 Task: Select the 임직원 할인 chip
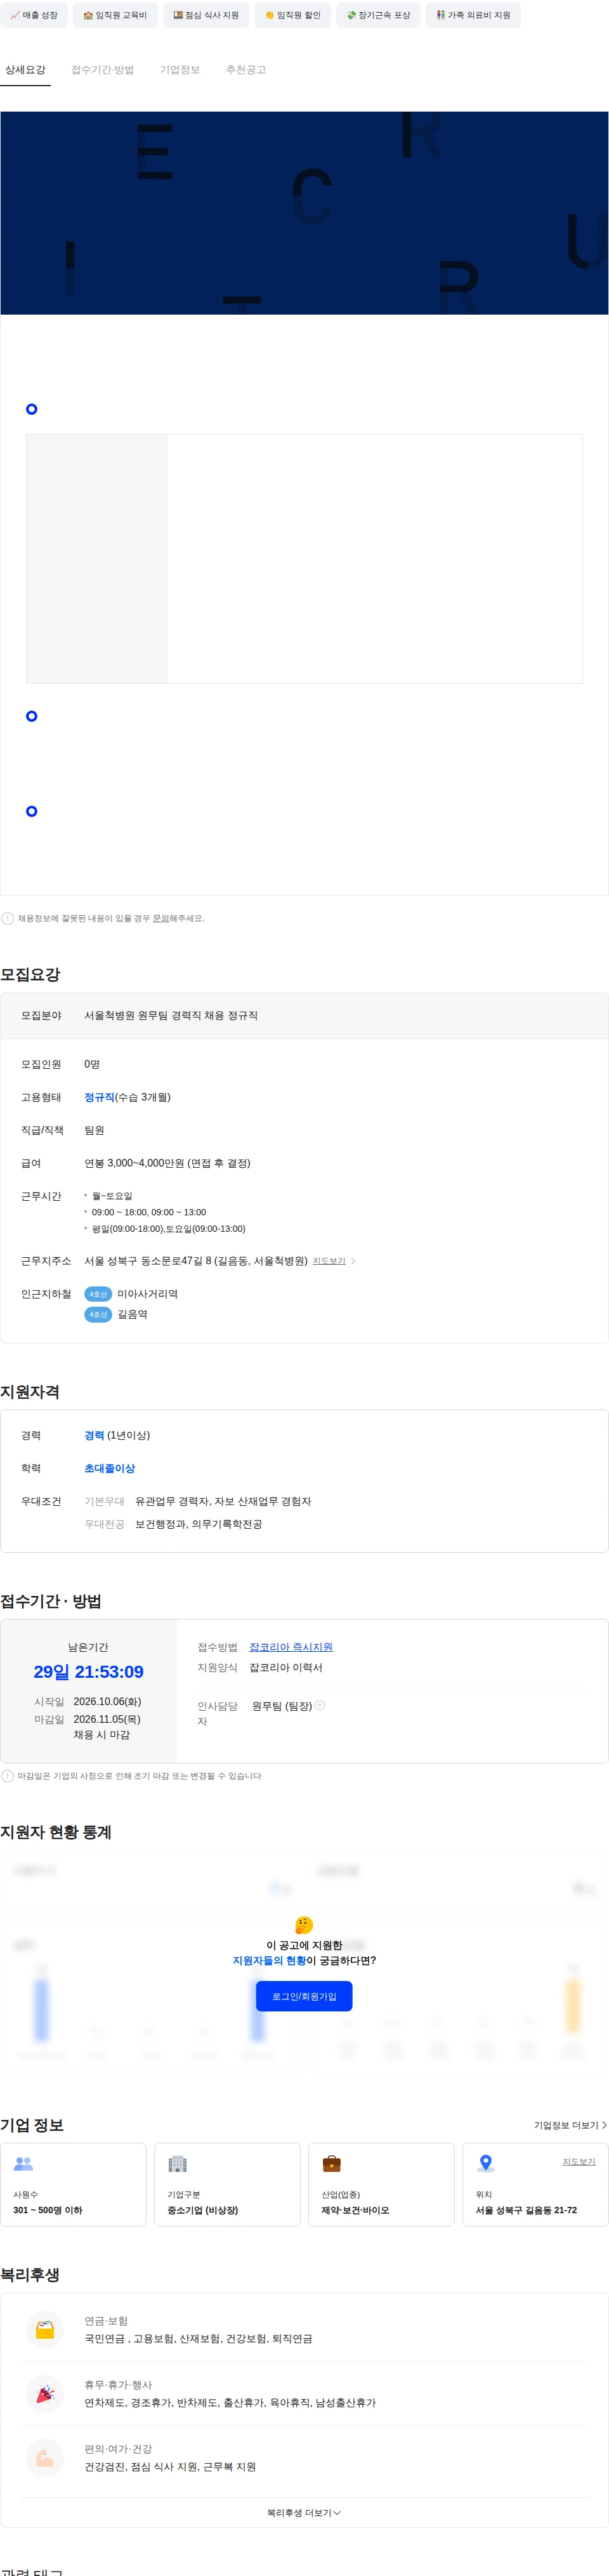(293, 15)
